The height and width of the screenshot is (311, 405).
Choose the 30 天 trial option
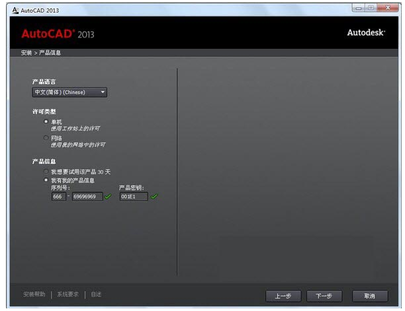[x=46, y=172]
